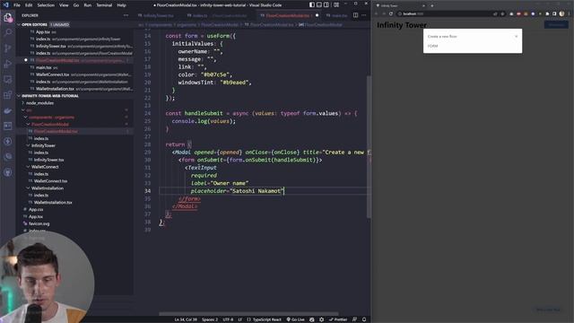Click Prettier status bar item
The image size is (574, 323).
click(338, 319)
